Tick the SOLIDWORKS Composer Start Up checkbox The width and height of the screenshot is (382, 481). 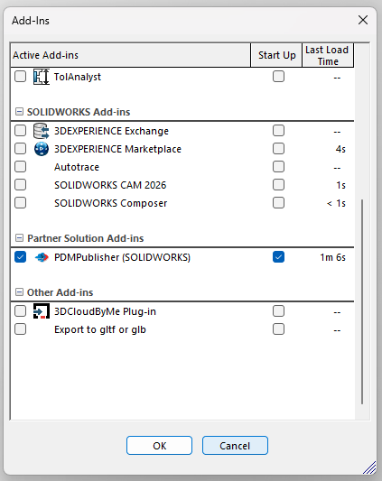click(278, 203)
